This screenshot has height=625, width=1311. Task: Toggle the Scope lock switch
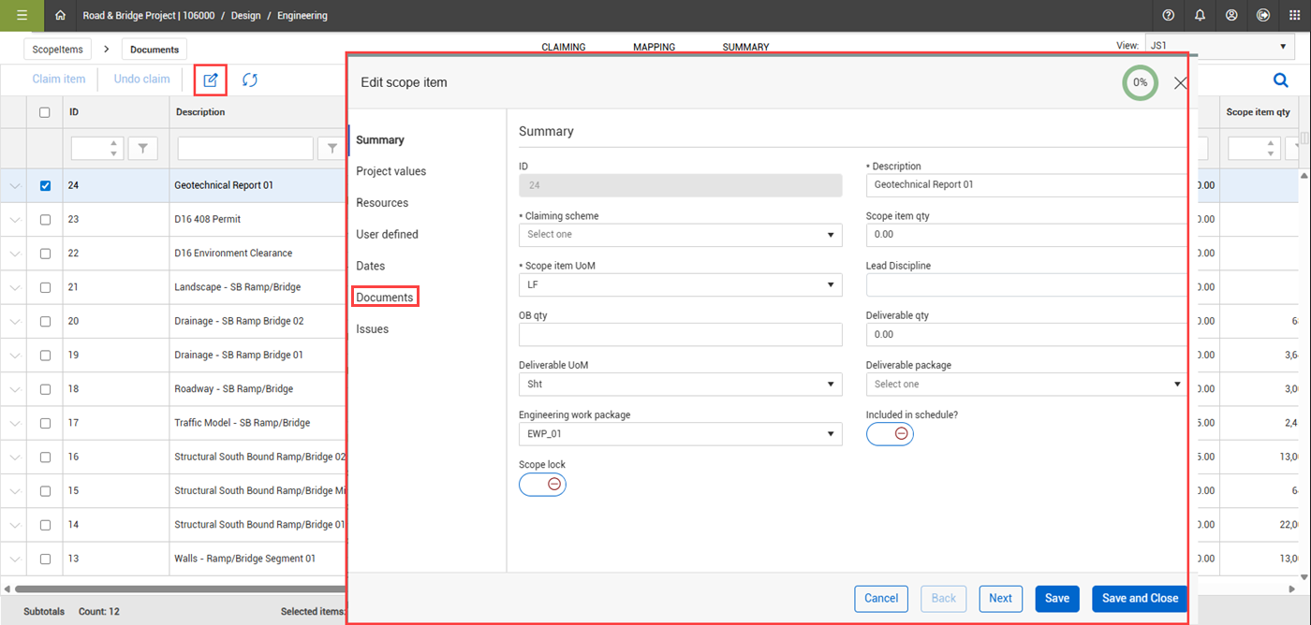tap(542, 484)
